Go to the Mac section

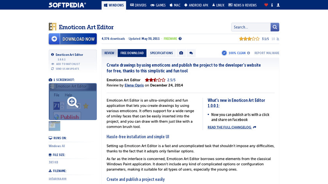coord(175,5)
